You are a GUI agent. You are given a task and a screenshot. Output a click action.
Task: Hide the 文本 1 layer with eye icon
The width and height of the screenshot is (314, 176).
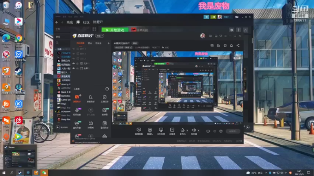73,63
